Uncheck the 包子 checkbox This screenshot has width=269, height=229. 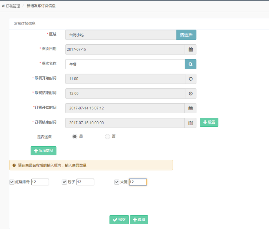point(64,182)
